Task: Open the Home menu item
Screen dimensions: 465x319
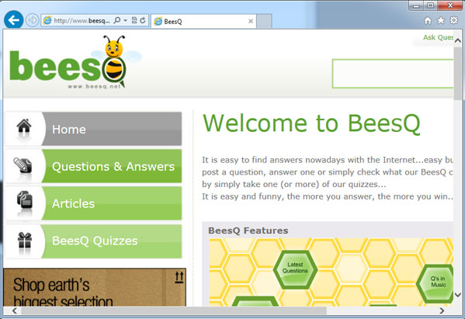Action: (93, 129)
